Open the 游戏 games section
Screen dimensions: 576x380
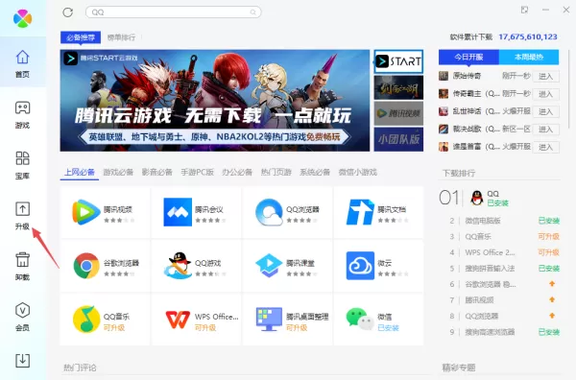[22, 114]
